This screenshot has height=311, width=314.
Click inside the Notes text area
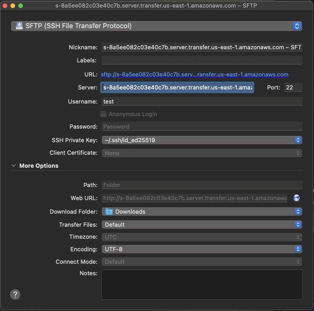pyautogui.click(x=202, y=284)
